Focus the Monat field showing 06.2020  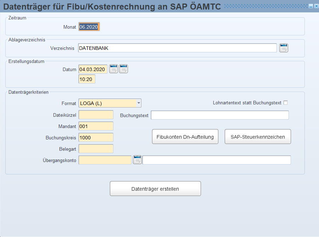[x=89, y=27]
